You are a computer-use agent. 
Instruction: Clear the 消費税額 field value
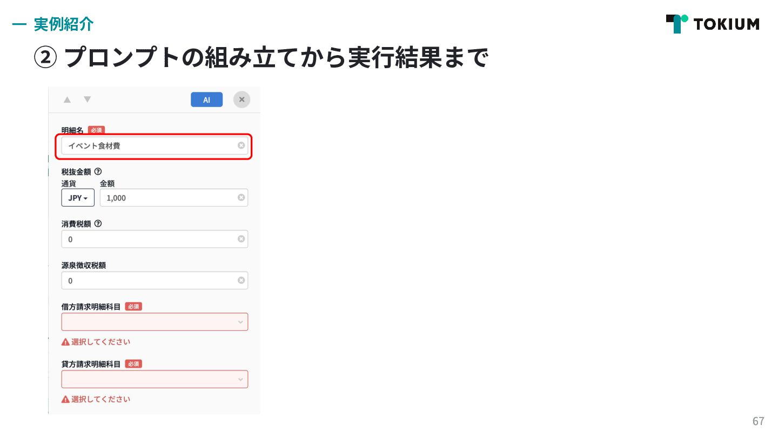tap(241, 239)
